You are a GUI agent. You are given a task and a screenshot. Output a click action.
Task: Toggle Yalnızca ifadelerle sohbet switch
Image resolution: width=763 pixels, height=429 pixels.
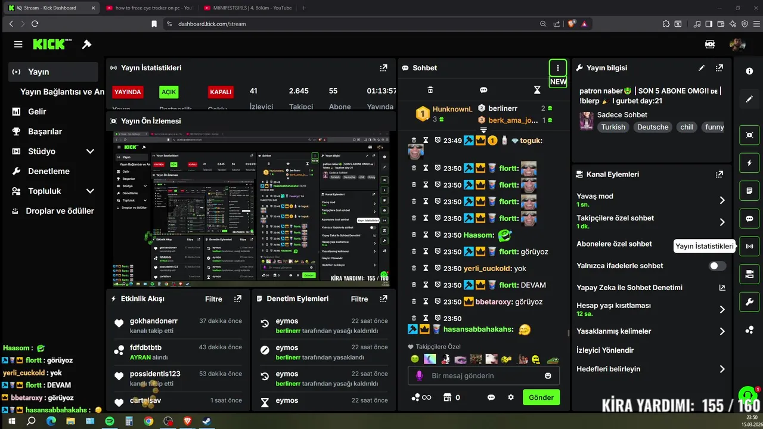(718, 266)
